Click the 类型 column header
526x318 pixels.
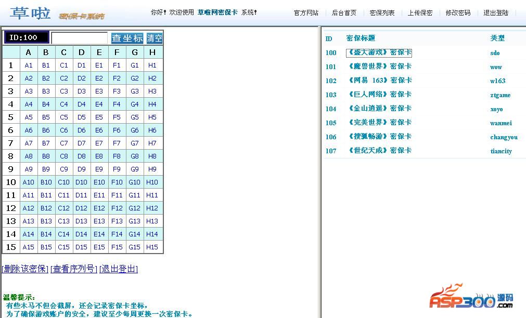(x=497, y=38)
